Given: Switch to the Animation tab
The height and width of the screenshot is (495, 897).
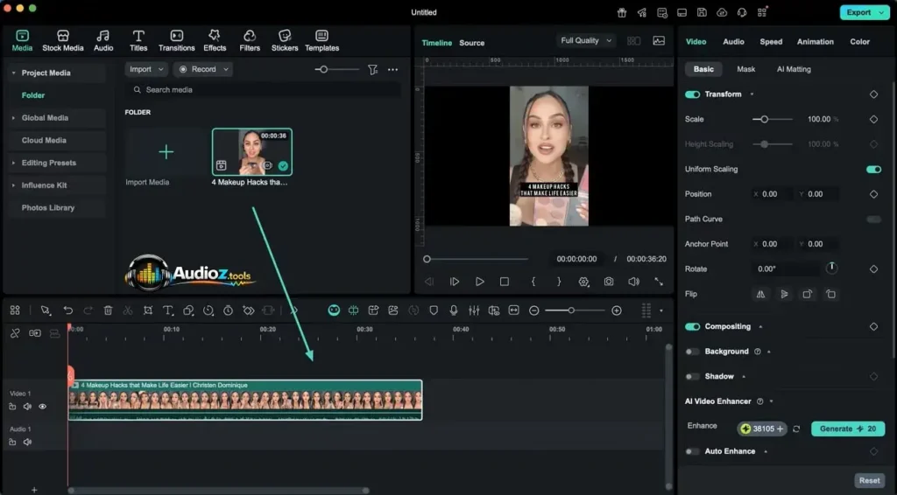Looking at the screenshot, I should [816, 42].
